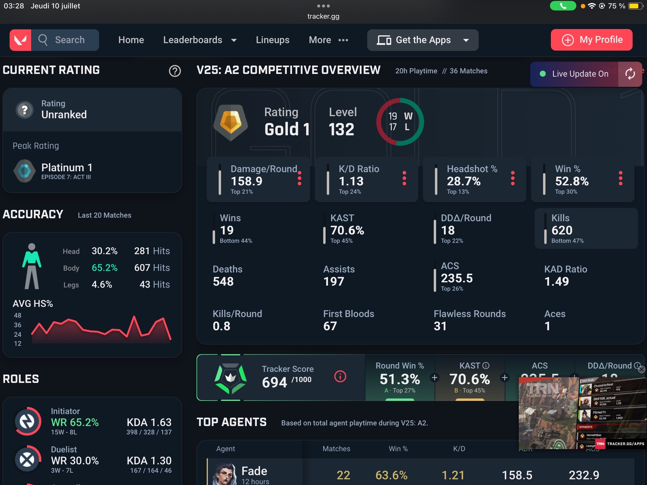Screen dimensions: 647x485
Task: Tap the Wi-Fi status icon
Action: coord(592,6)
